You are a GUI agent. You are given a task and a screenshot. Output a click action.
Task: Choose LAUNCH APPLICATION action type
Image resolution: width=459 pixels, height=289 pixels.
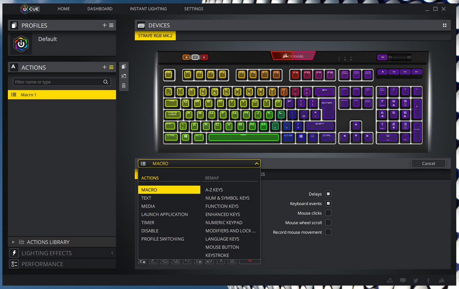pos(165,214)
